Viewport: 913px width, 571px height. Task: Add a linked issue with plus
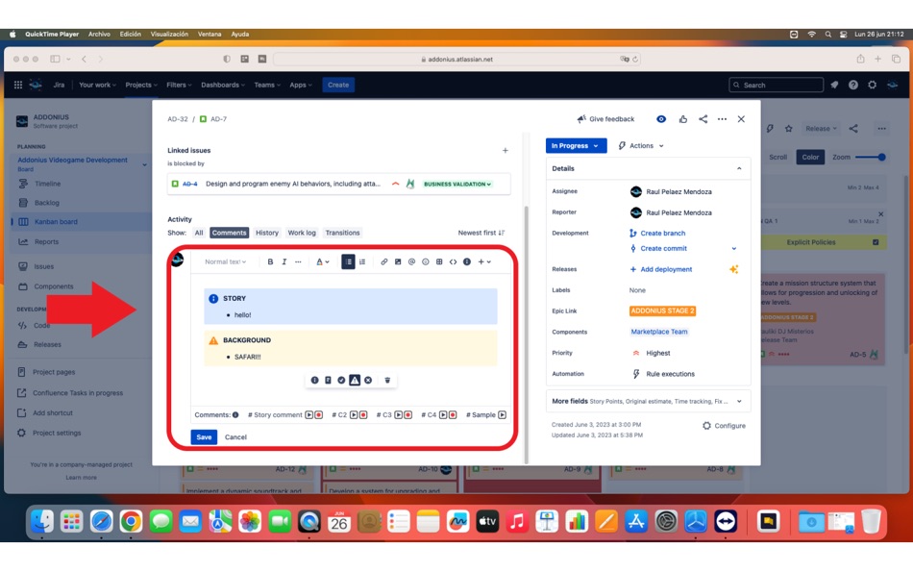[x=505, y=150]
